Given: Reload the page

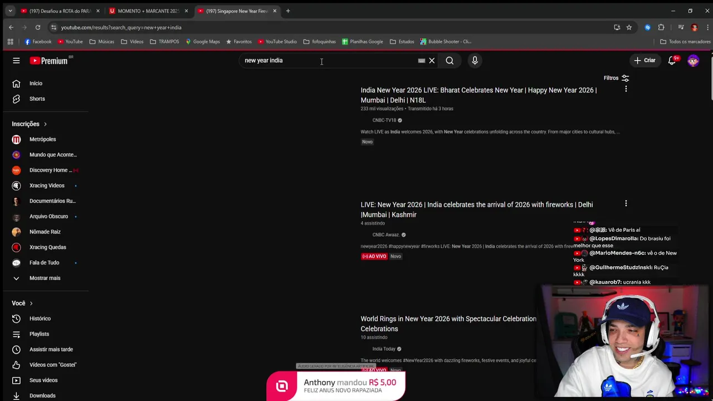Looking at the screenshot, I should [38, 27].
